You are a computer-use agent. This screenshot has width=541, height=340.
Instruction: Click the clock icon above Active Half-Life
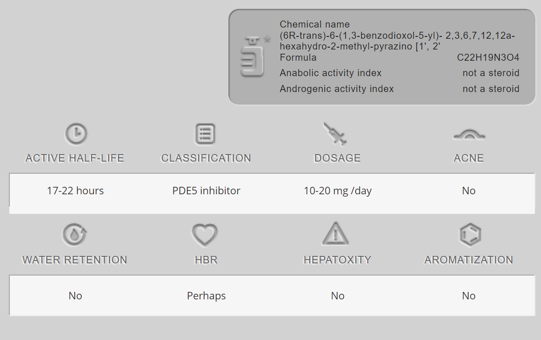coord(75,134)
